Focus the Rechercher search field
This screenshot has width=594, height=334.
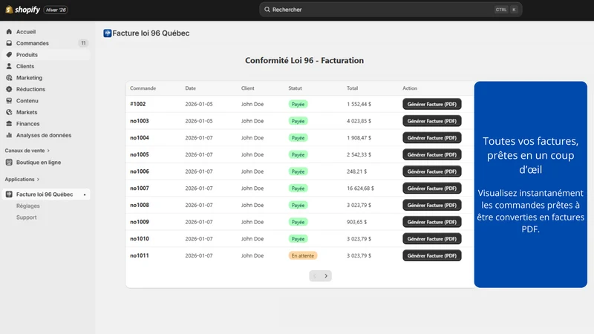(391, 10)
